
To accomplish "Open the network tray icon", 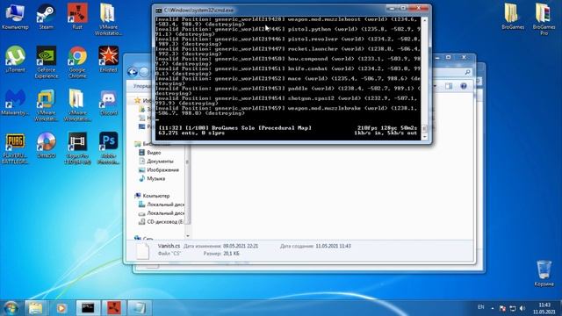I will point(513,308).
